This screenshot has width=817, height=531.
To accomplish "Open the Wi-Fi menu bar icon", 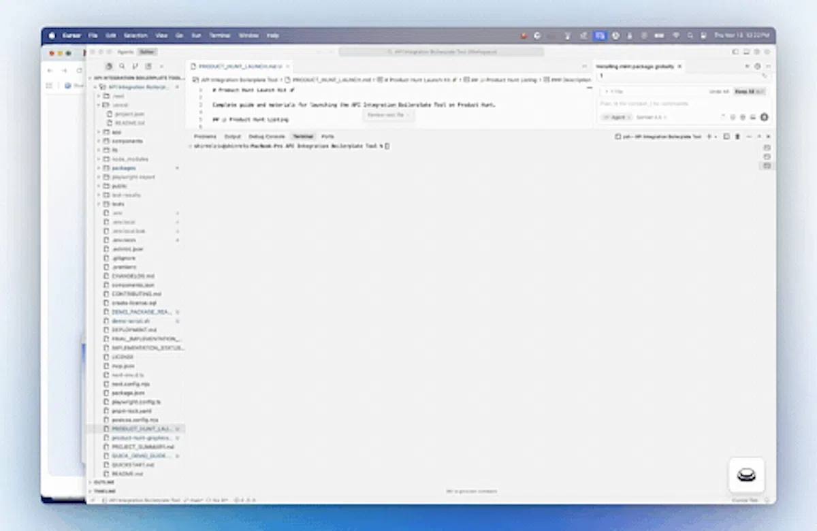I will click(x=676, y=35).
